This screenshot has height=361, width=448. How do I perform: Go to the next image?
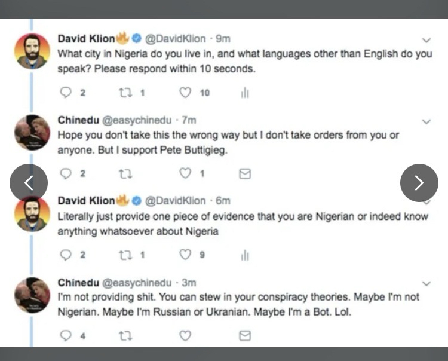point(419,182)
